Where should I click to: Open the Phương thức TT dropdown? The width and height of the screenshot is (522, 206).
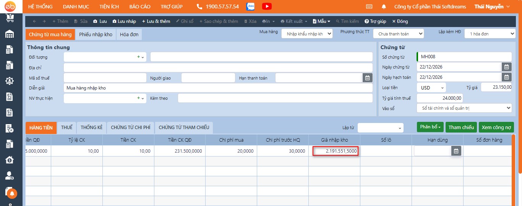click(398, 34)
